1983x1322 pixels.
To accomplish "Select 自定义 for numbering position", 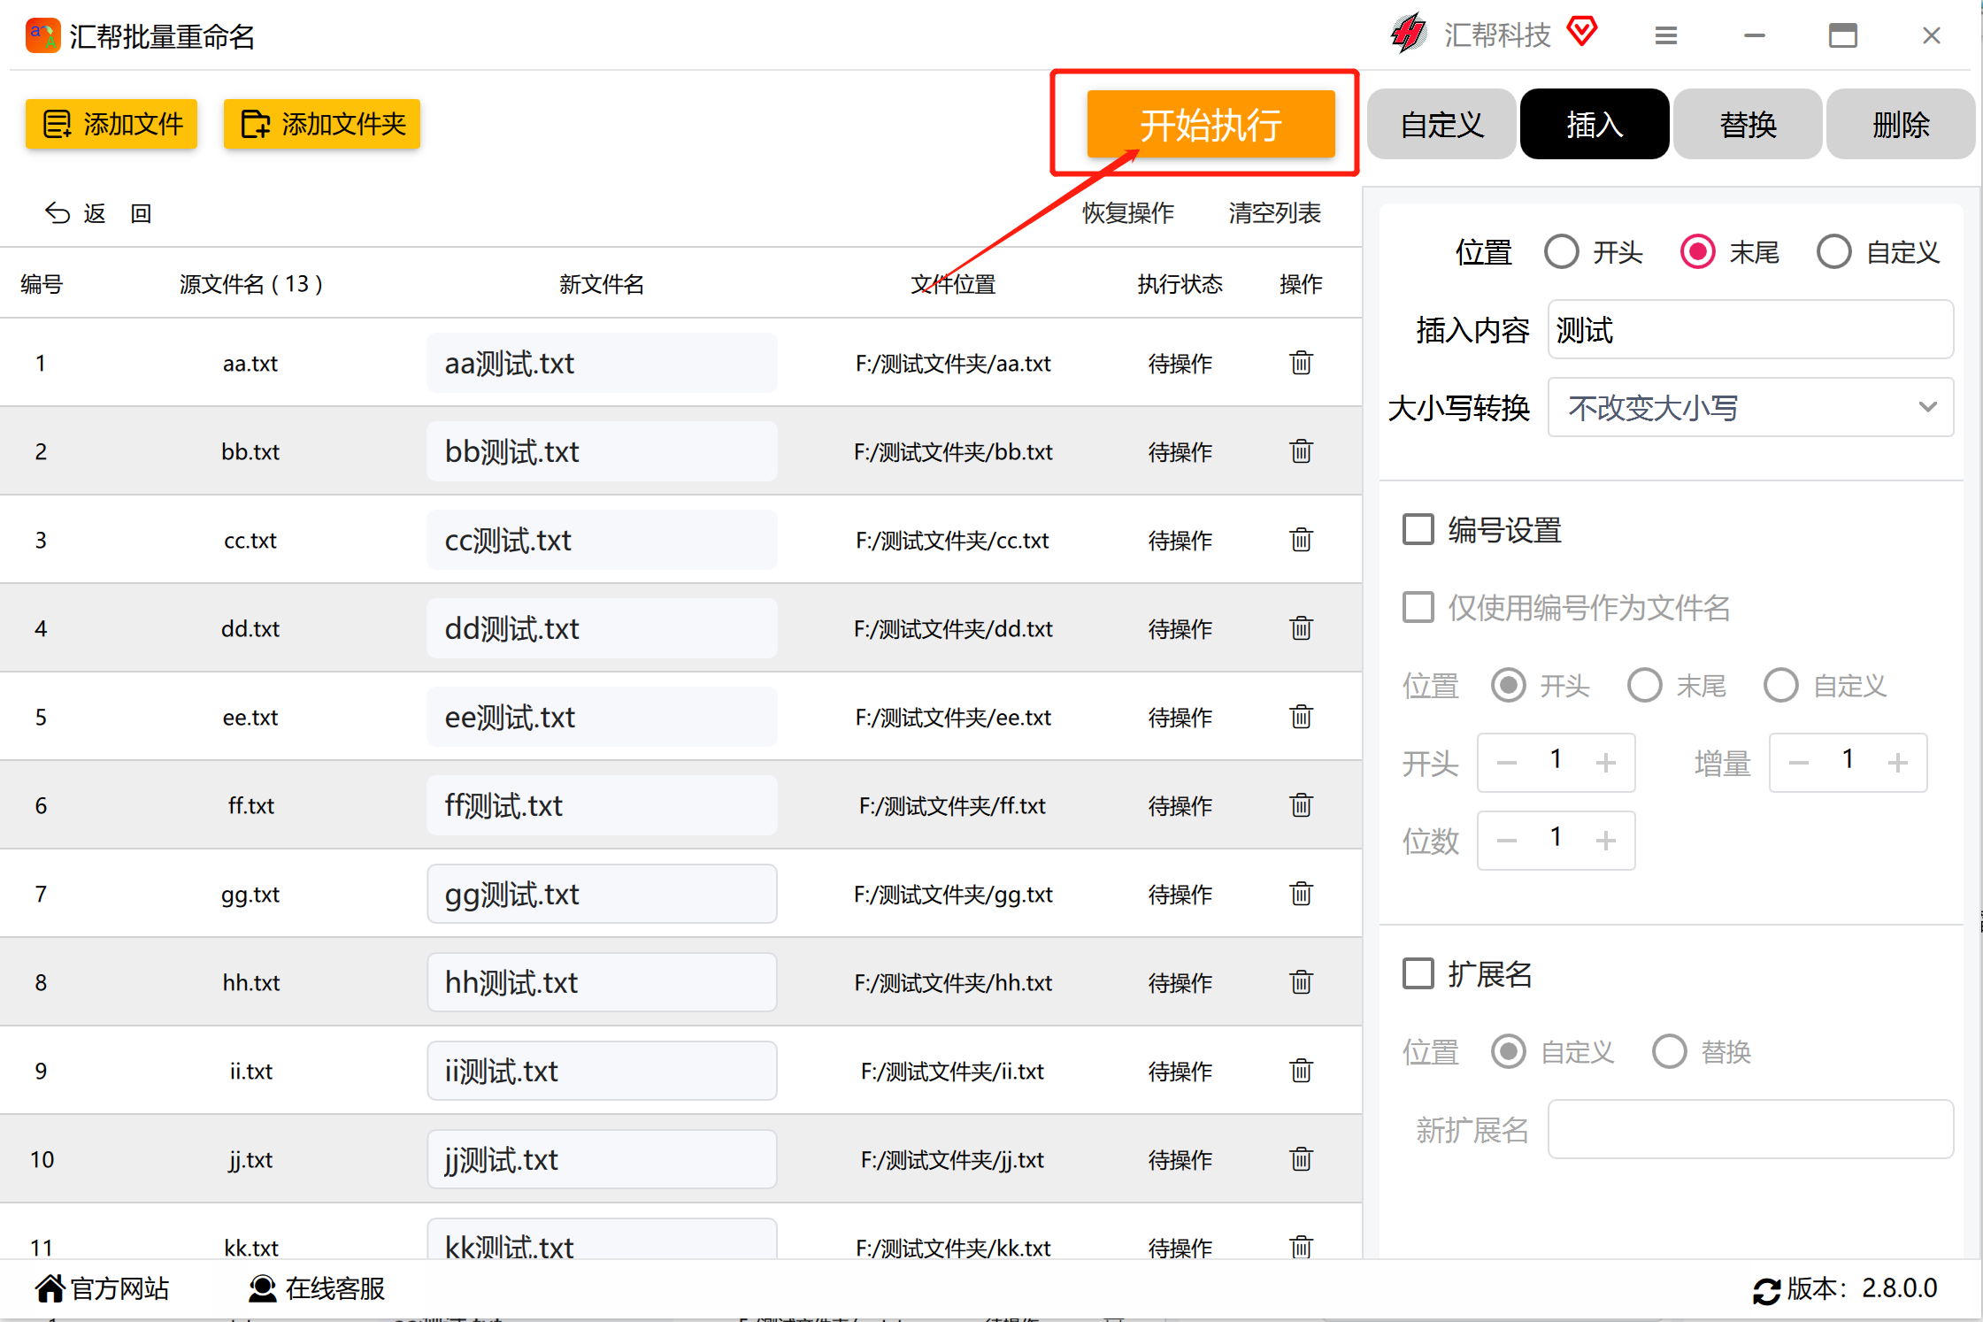I will coord(1781,686).
